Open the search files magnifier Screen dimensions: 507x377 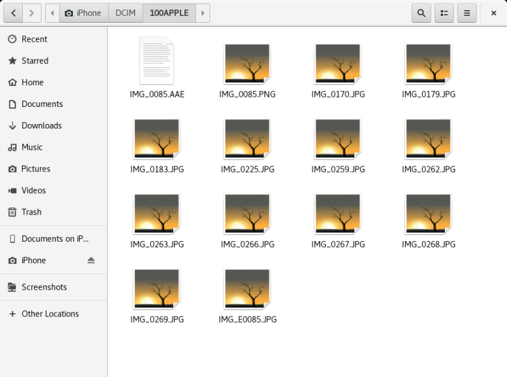[421, 13]
